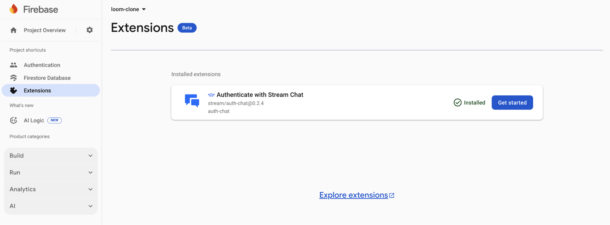610x225 pixels.
Task: Click the Firebase wordmark
Action: pos(41,9)
